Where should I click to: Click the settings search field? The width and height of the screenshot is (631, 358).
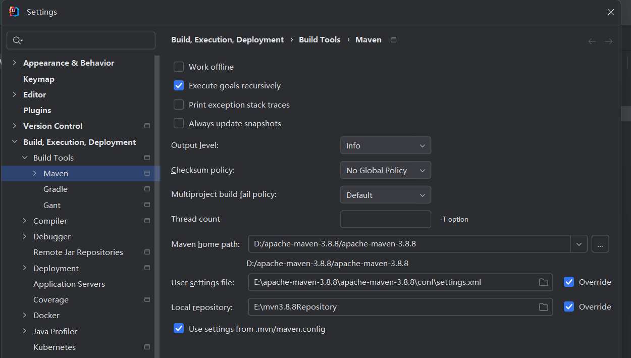click(x=81, y=40)
